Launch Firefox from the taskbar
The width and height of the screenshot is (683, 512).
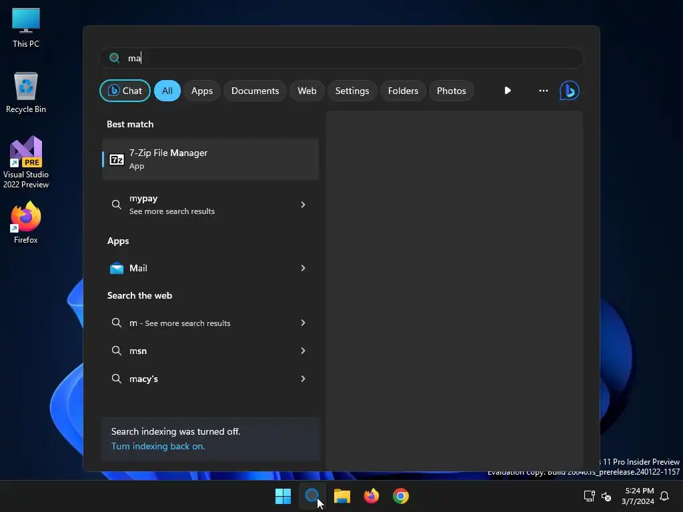[x=371, y=496]
